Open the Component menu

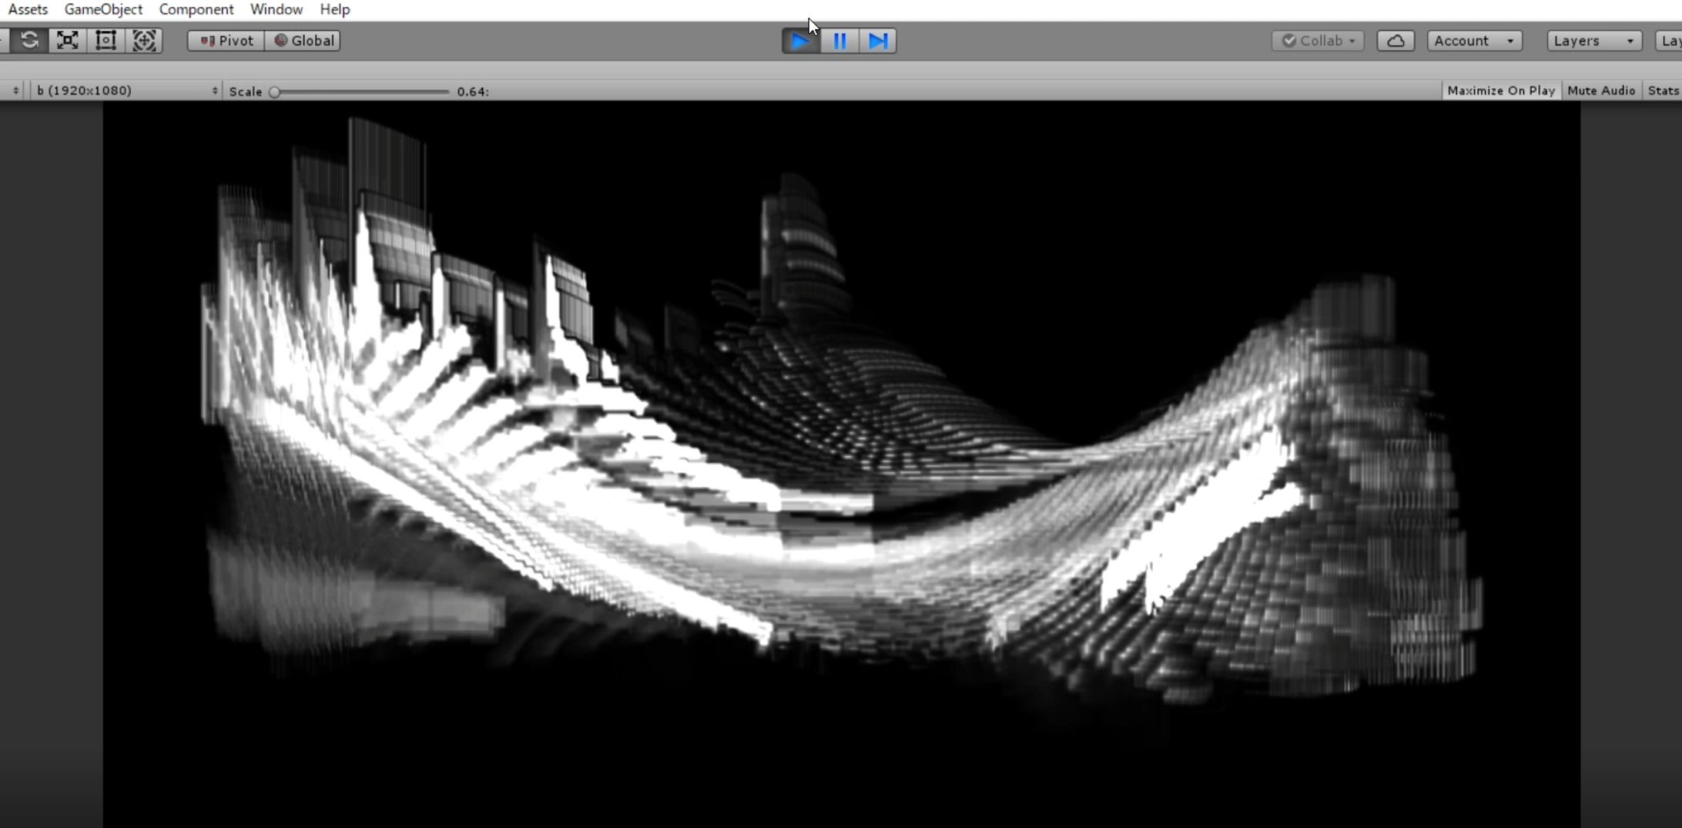click(196, 9)
